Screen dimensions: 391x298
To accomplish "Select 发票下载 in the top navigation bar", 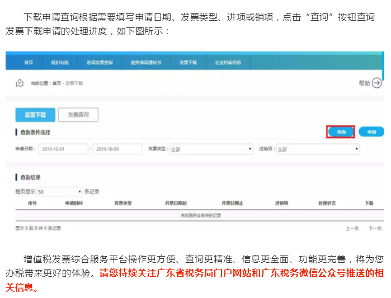I will tap(188, 63).
